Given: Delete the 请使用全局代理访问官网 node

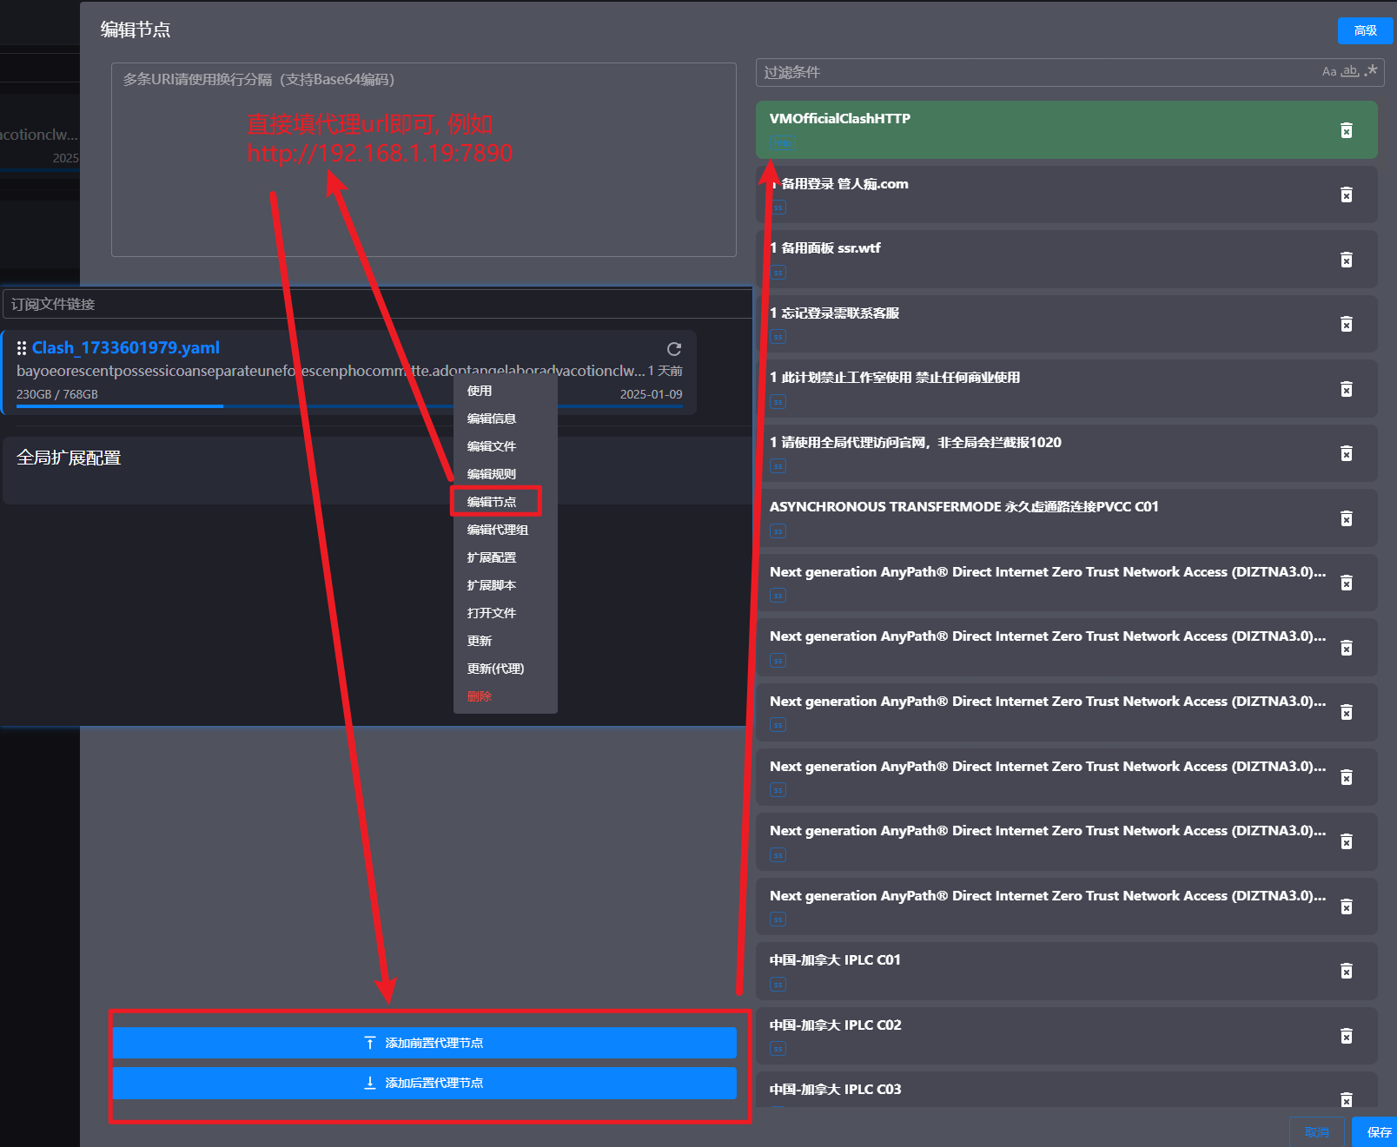Looking at the screenshot, I should 1346,453.
